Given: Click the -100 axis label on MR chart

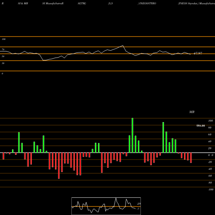Looking at the screenshot, I should pyautogui.click(x=211, y=190).
